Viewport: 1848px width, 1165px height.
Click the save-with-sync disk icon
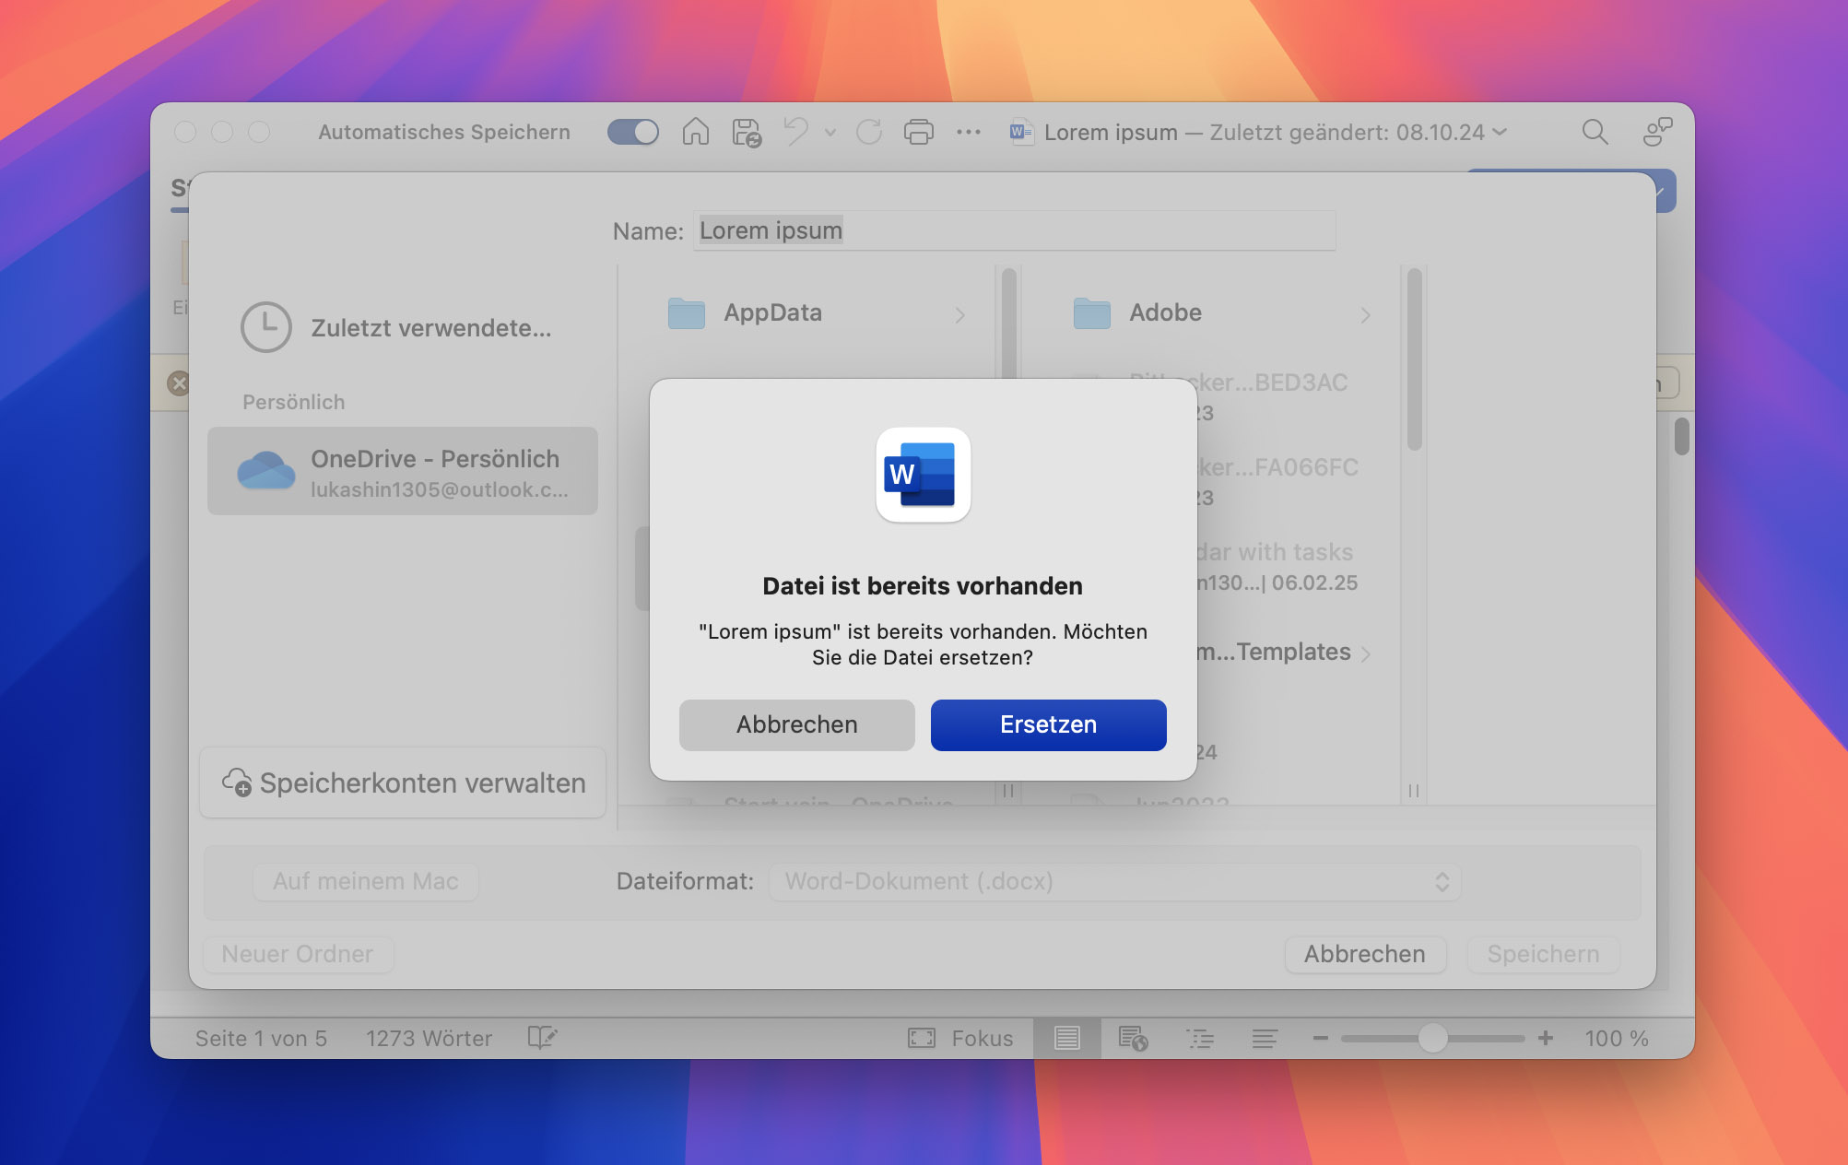[x=747, y=133]
